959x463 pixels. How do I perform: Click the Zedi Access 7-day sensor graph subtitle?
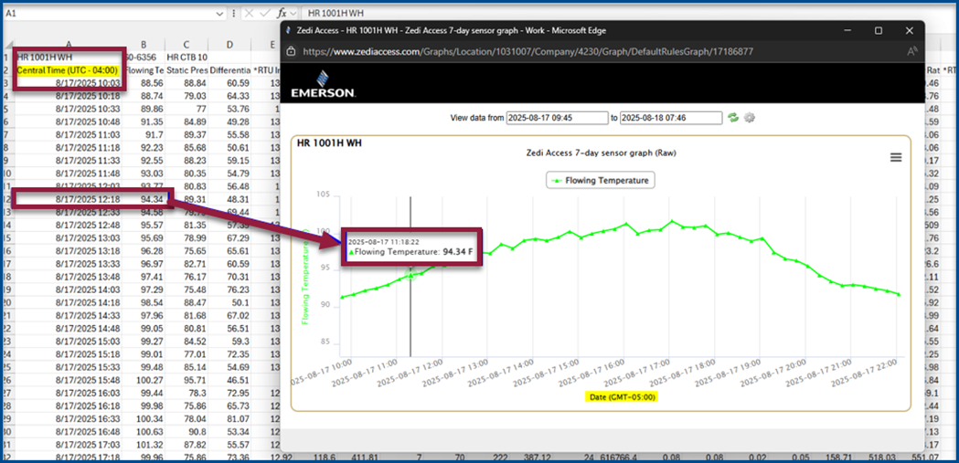(600, 153)
